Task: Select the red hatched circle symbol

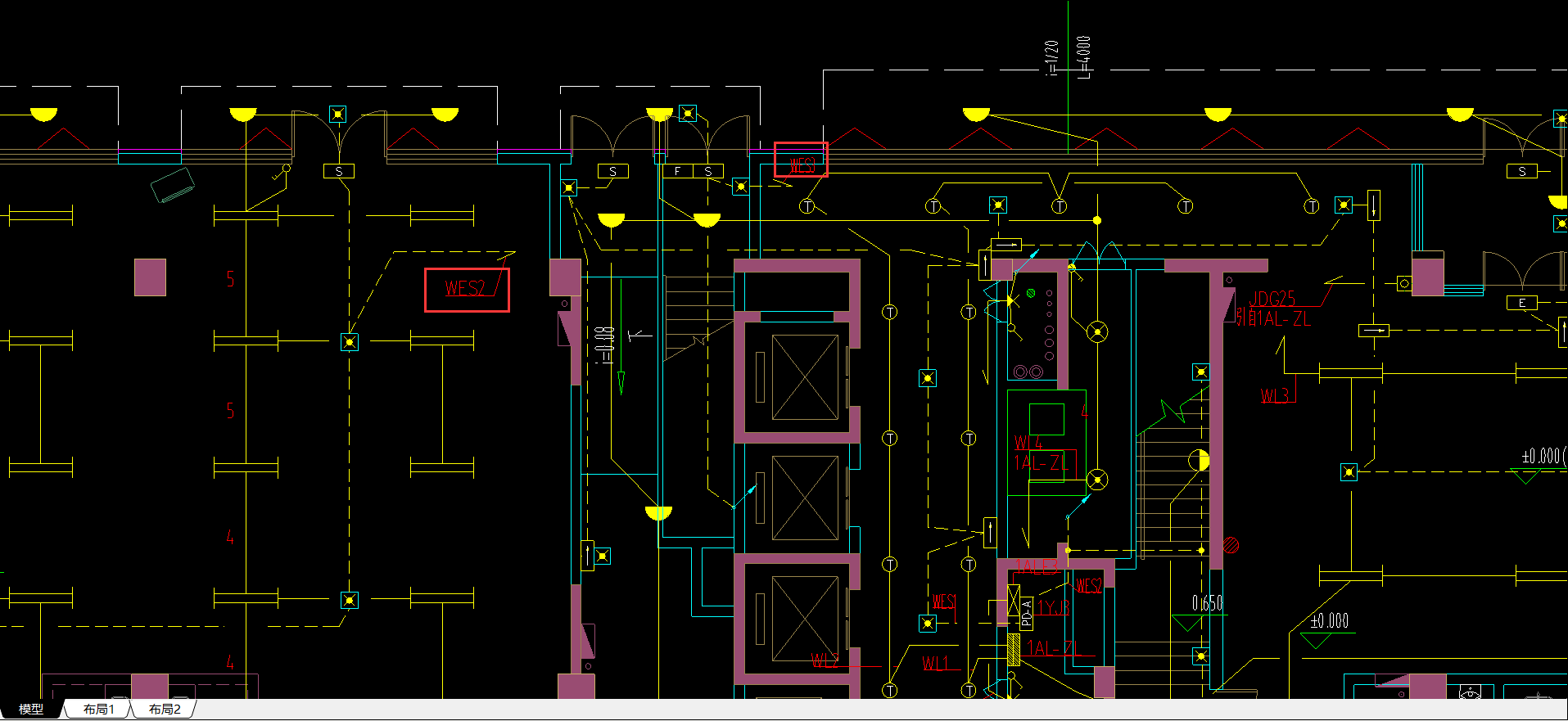Action: tap(1231, 545)
